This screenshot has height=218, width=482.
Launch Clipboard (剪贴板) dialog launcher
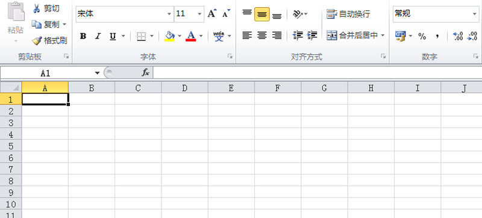[x=66, y=56]
